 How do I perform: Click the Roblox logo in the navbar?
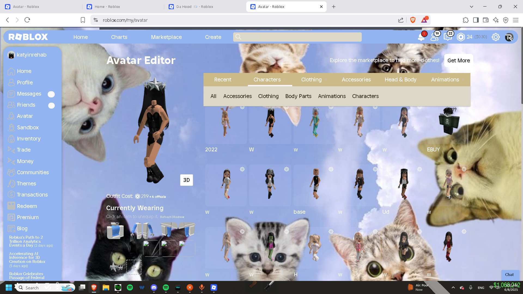click(x=28, y=37)
